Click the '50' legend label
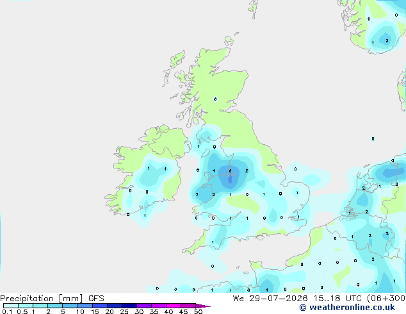 [198, 311]
